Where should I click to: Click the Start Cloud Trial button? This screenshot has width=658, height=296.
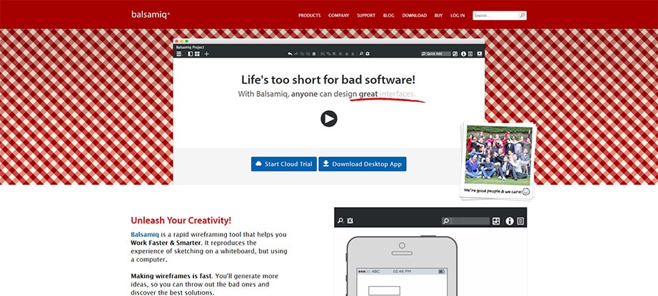[x=284, y=164]
